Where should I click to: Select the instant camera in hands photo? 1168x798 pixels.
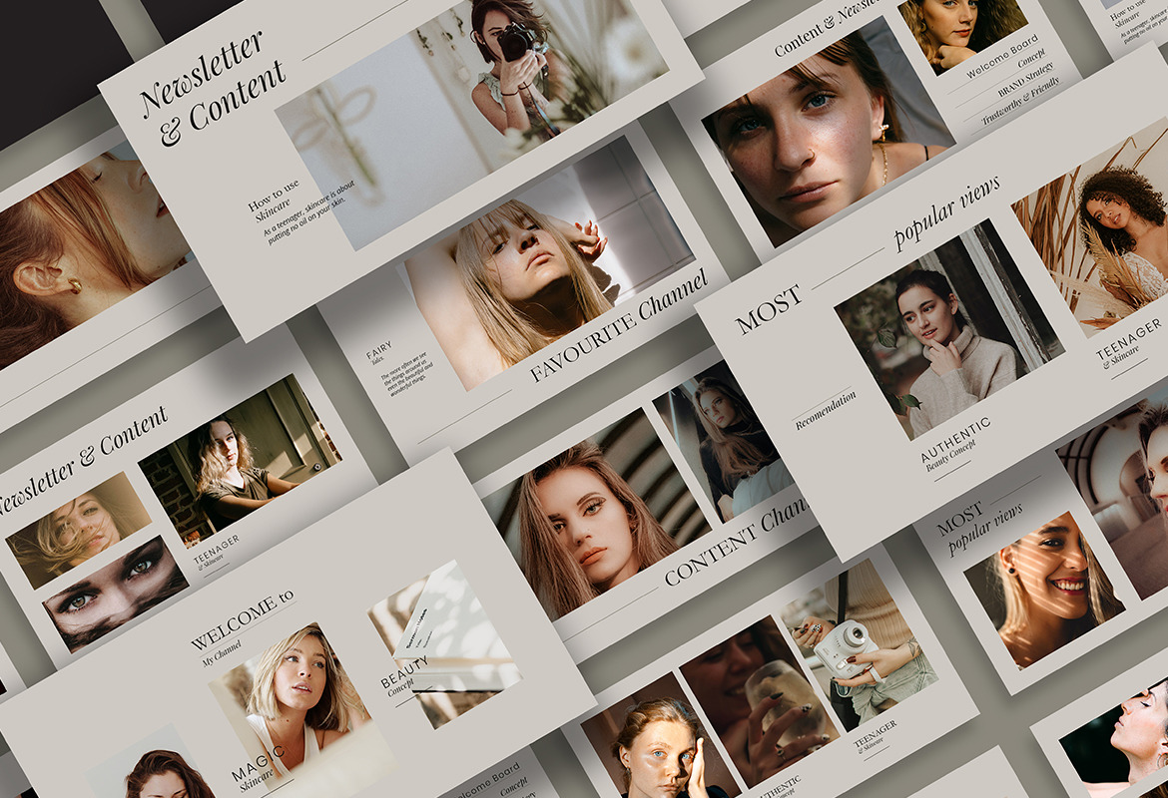click(x=859, y=645)
